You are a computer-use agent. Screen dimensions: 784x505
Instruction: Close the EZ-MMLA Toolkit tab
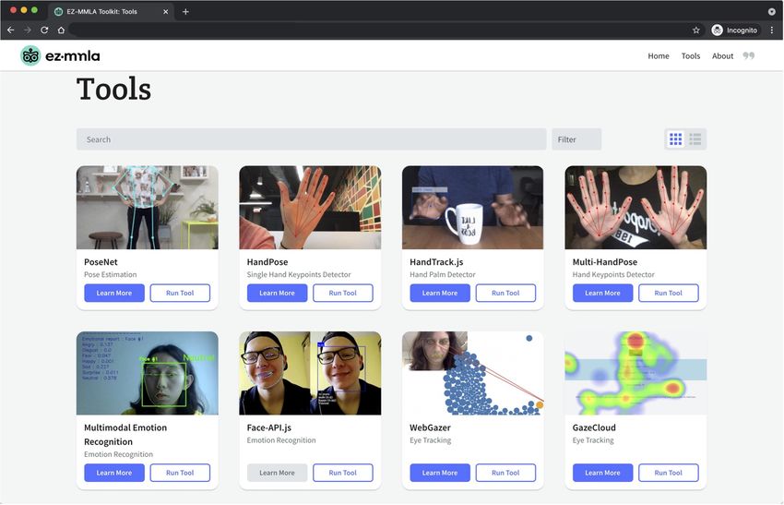(165, 11)
